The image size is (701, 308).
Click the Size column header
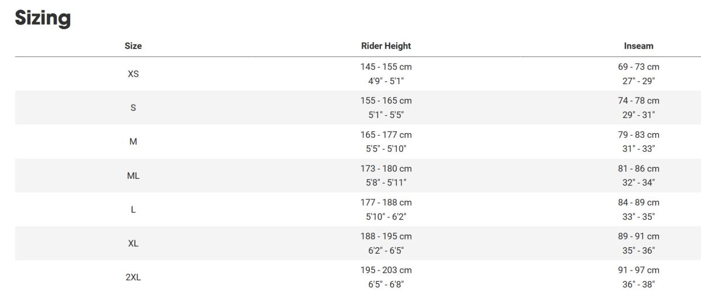click(x=133, y=46)
